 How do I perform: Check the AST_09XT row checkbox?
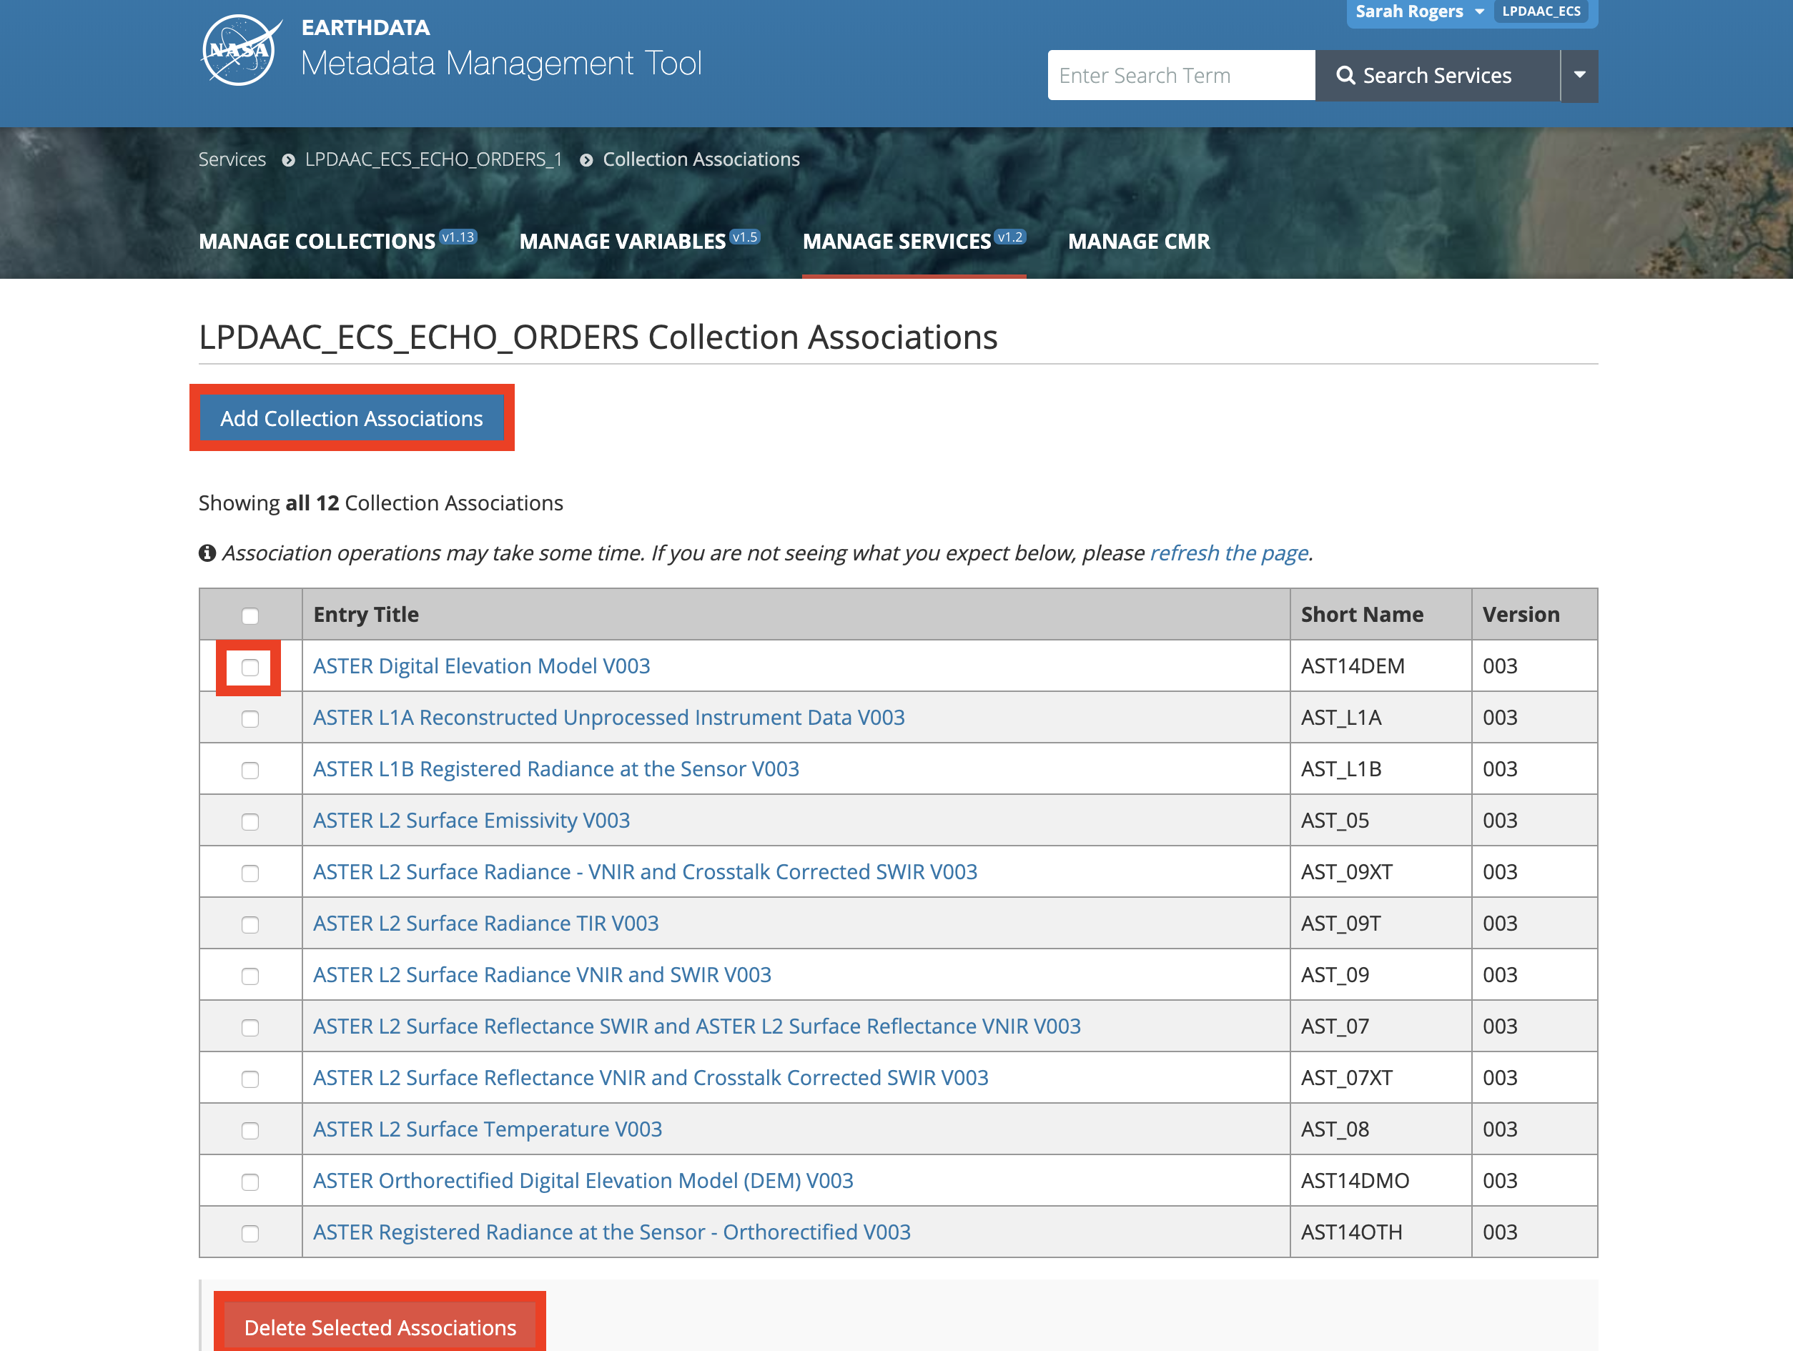[x=250, y=873]
